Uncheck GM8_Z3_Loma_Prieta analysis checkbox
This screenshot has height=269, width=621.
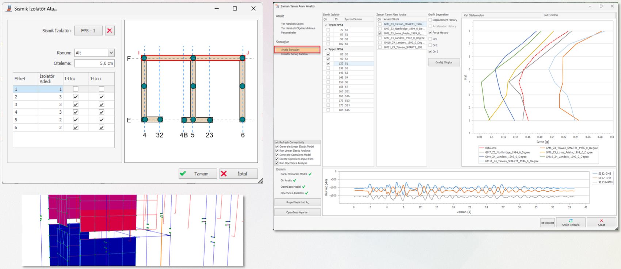point(380,33)
